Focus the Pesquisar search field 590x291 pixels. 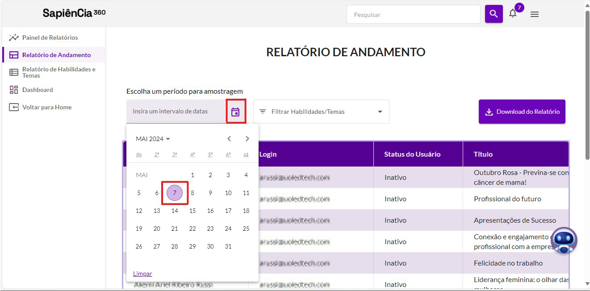point(413,14)
